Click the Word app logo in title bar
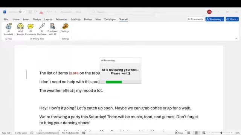 [x=5, y=12]
